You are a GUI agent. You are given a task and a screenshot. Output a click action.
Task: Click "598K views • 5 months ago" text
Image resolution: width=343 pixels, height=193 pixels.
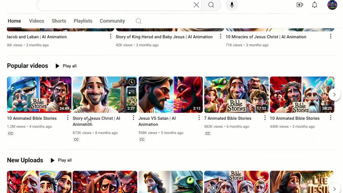pyautogui.click(x=161, y=133)
